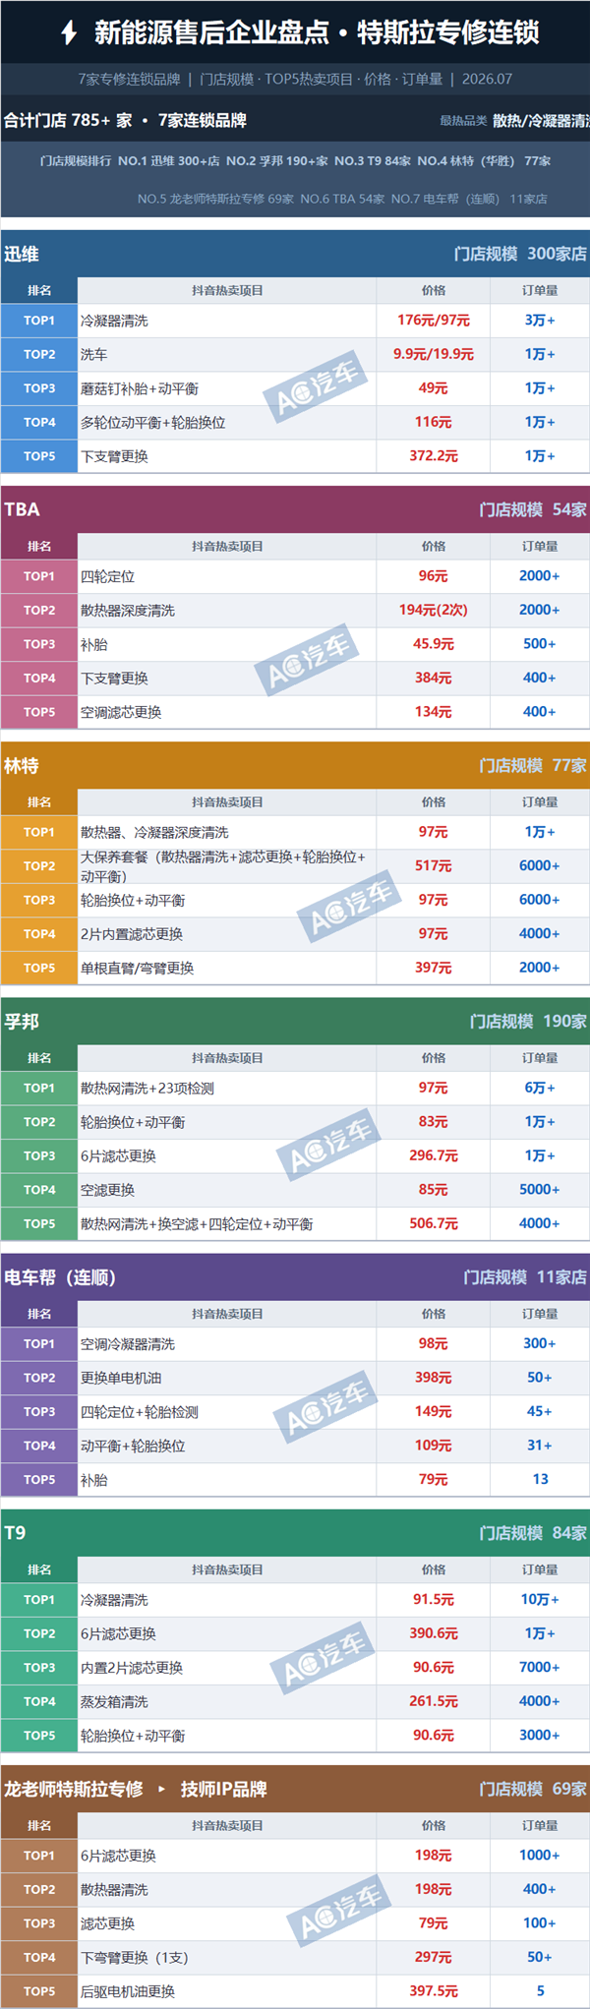590x2009 pixels.
Task: Select the 合计门店 785+ 家 summary text
Action: click(x=68, y=120)
